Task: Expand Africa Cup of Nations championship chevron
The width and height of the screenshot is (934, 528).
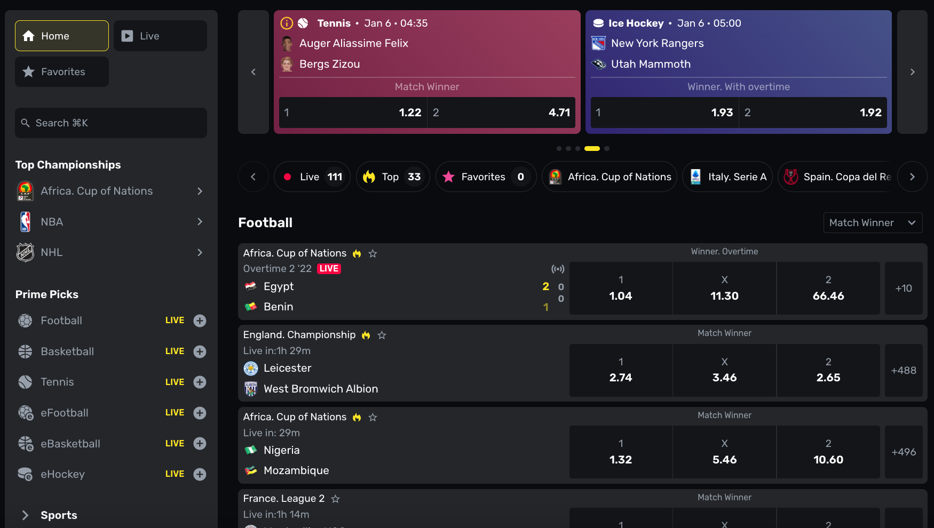Action: (x=200, y=191)
